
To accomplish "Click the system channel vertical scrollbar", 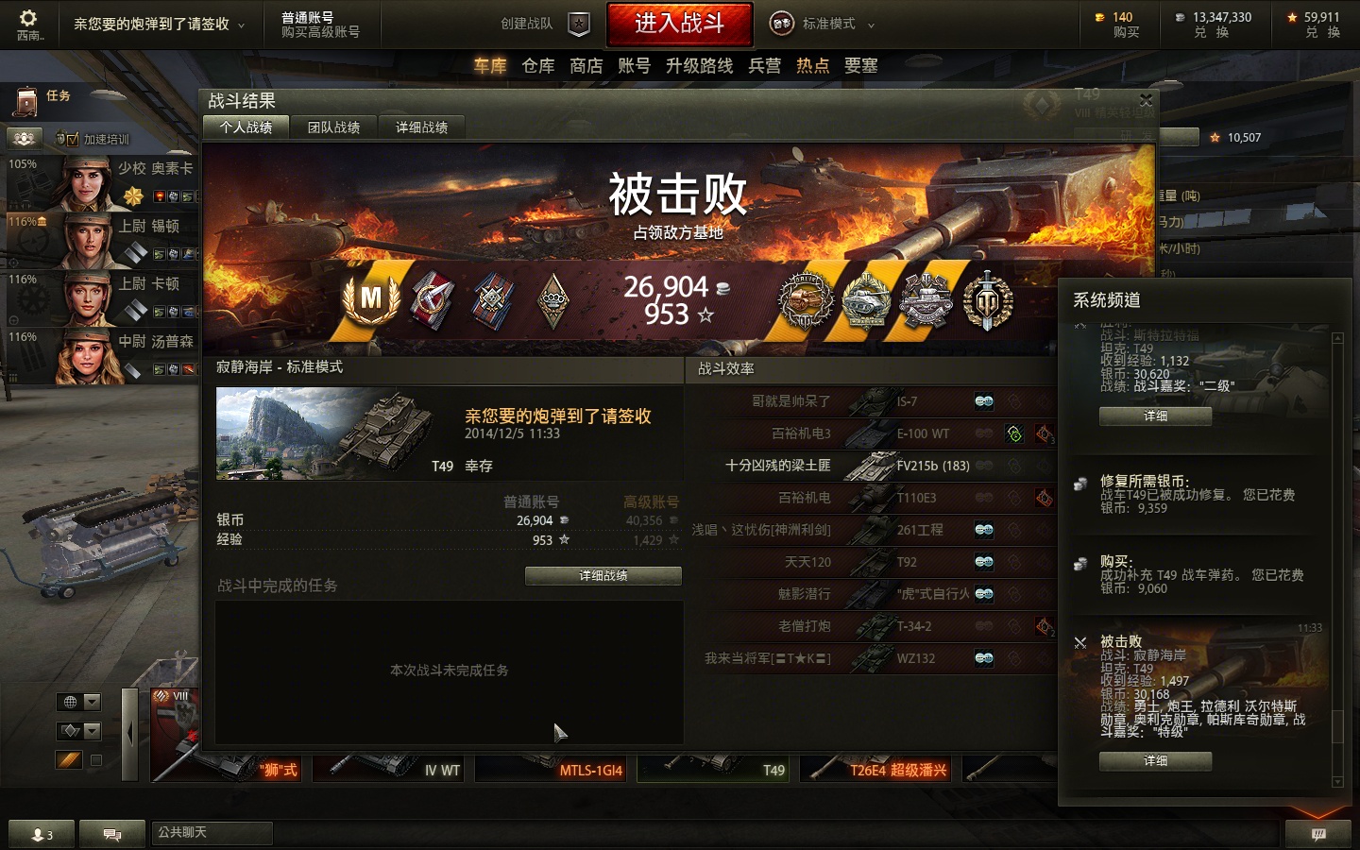I will tap(1337, 557).
